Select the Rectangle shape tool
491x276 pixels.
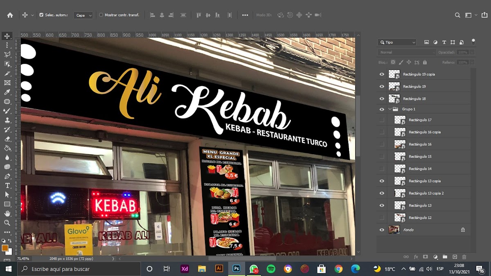7,204
